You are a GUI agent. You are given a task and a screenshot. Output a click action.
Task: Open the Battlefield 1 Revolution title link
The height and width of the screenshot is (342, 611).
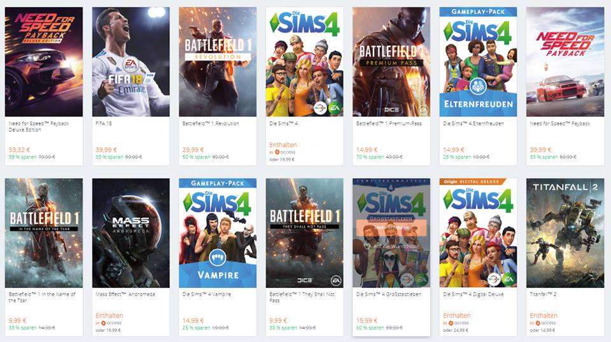pos(211,123)
